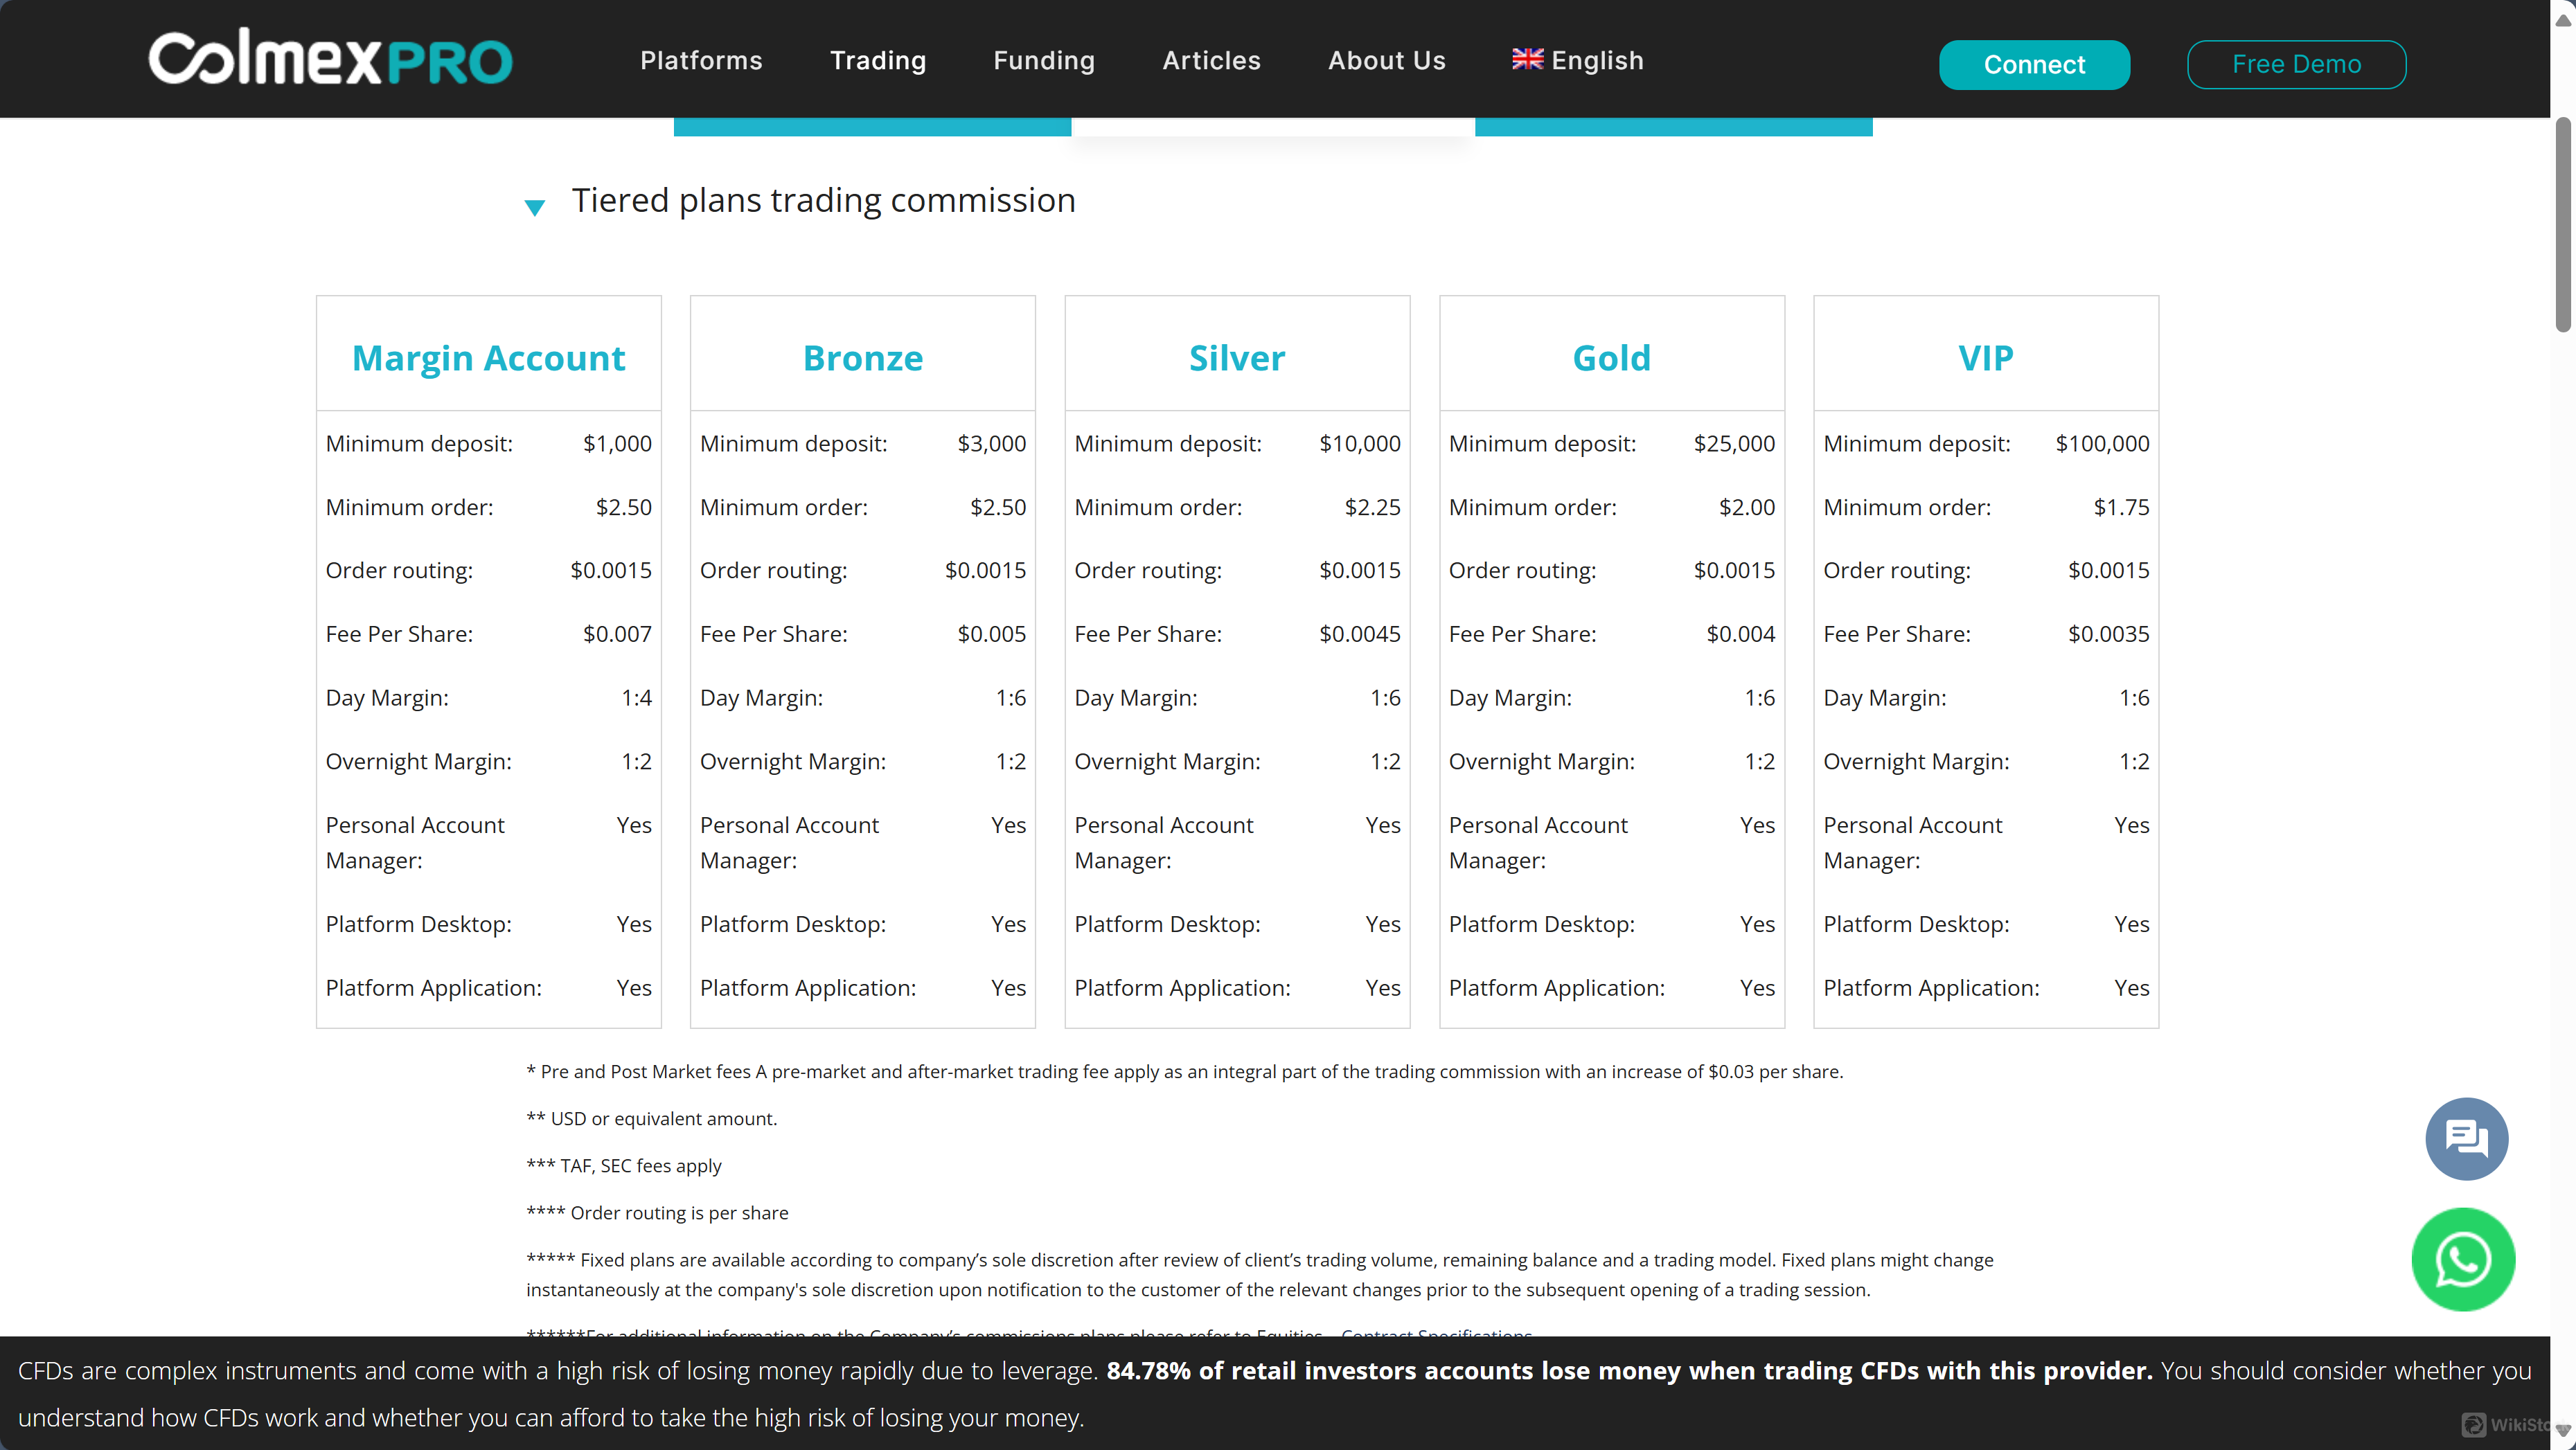Click the UK flag language icon

(x=1527, y=59)
